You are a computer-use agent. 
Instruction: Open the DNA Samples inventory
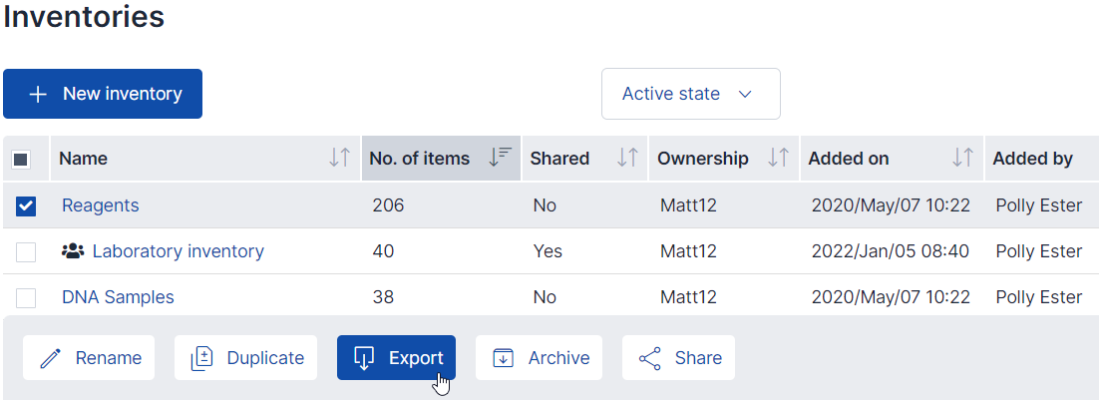pos(118,297)
